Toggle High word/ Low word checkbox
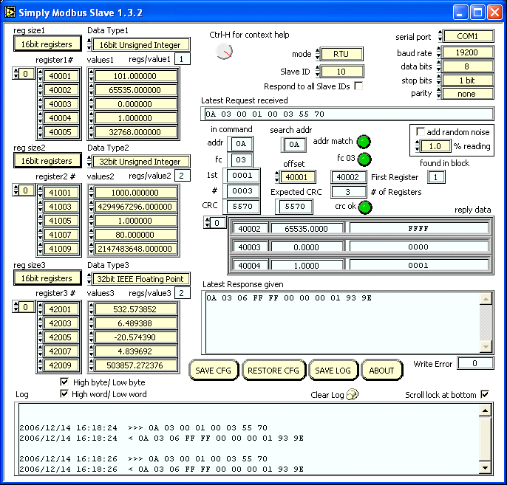This screenshot has width=507, height=485. pos(64,393)
